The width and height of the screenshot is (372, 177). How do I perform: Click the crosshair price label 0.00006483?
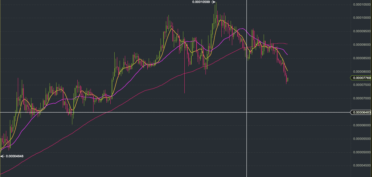[x=361, y=112]
